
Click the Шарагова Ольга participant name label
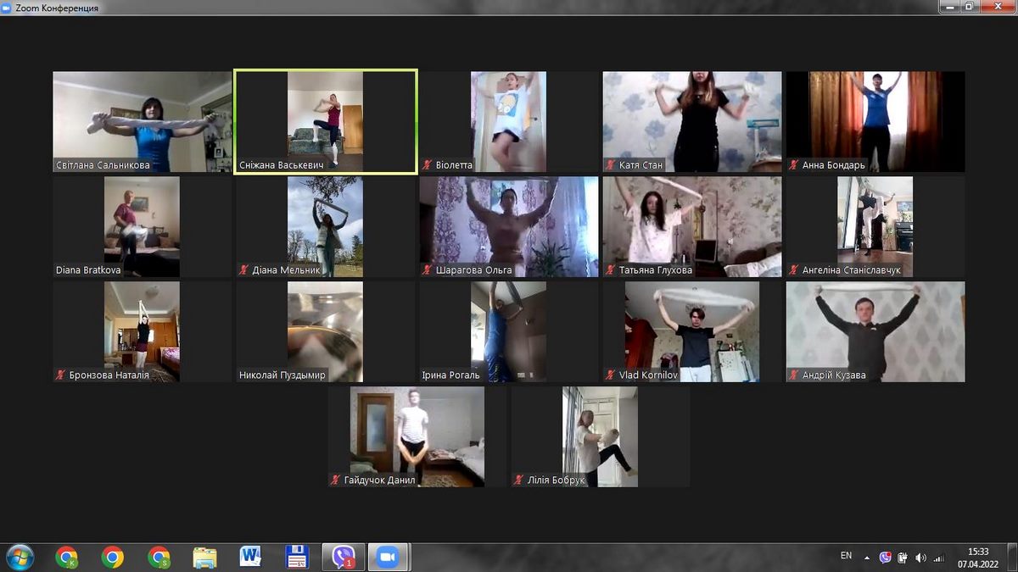point(473,270)
